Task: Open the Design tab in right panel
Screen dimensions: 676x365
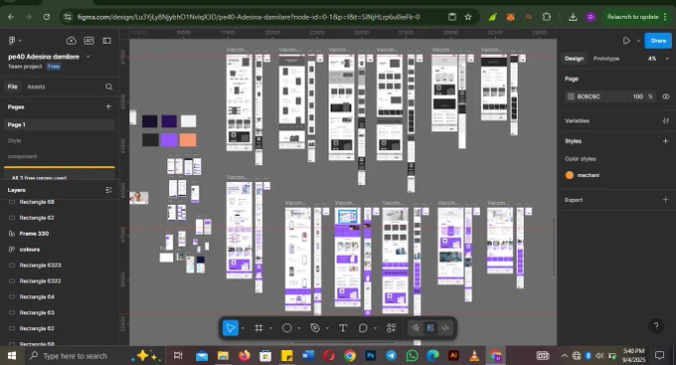Action: point(574,59)
